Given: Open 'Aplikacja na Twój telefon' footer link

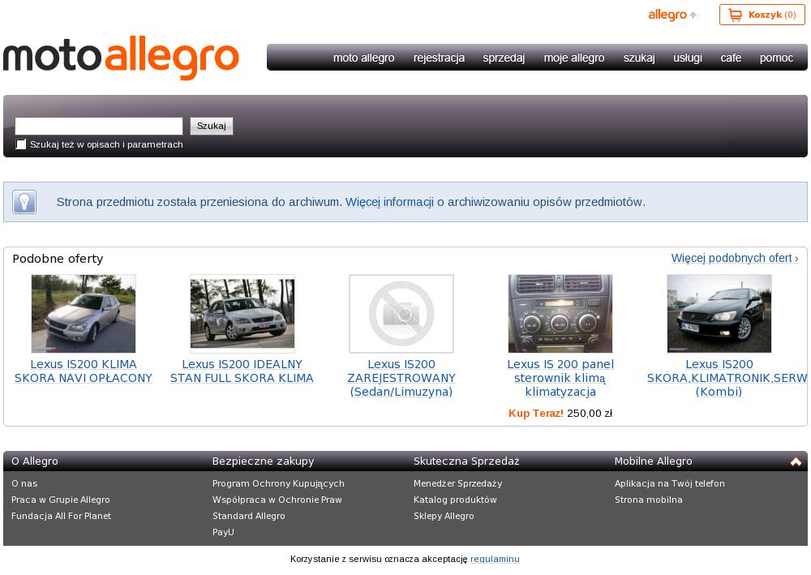Looking at the screenshot, I should (669, 483).
